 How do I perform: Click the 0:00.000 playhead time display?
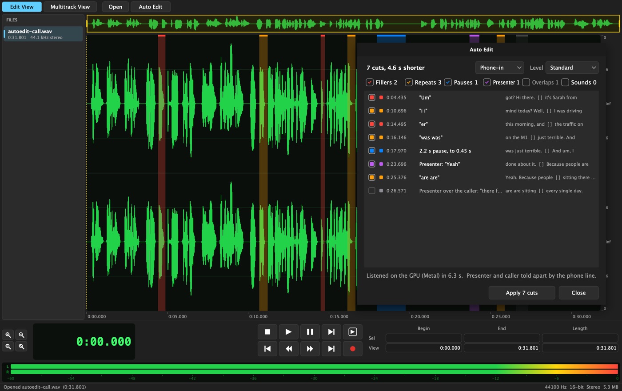[x=84, y=342]
